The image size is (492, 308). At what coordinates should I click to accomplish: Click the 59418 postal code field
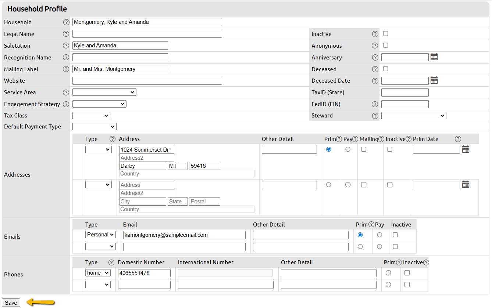coord(204,166)
